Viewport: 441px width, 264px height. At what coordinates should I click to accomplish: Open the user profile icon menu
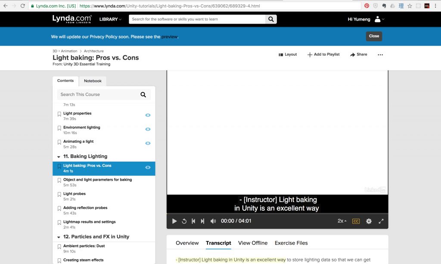coord(379,19)
